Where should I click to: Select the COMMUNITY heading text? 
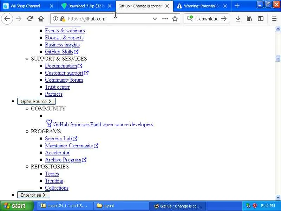pos(48,109)
